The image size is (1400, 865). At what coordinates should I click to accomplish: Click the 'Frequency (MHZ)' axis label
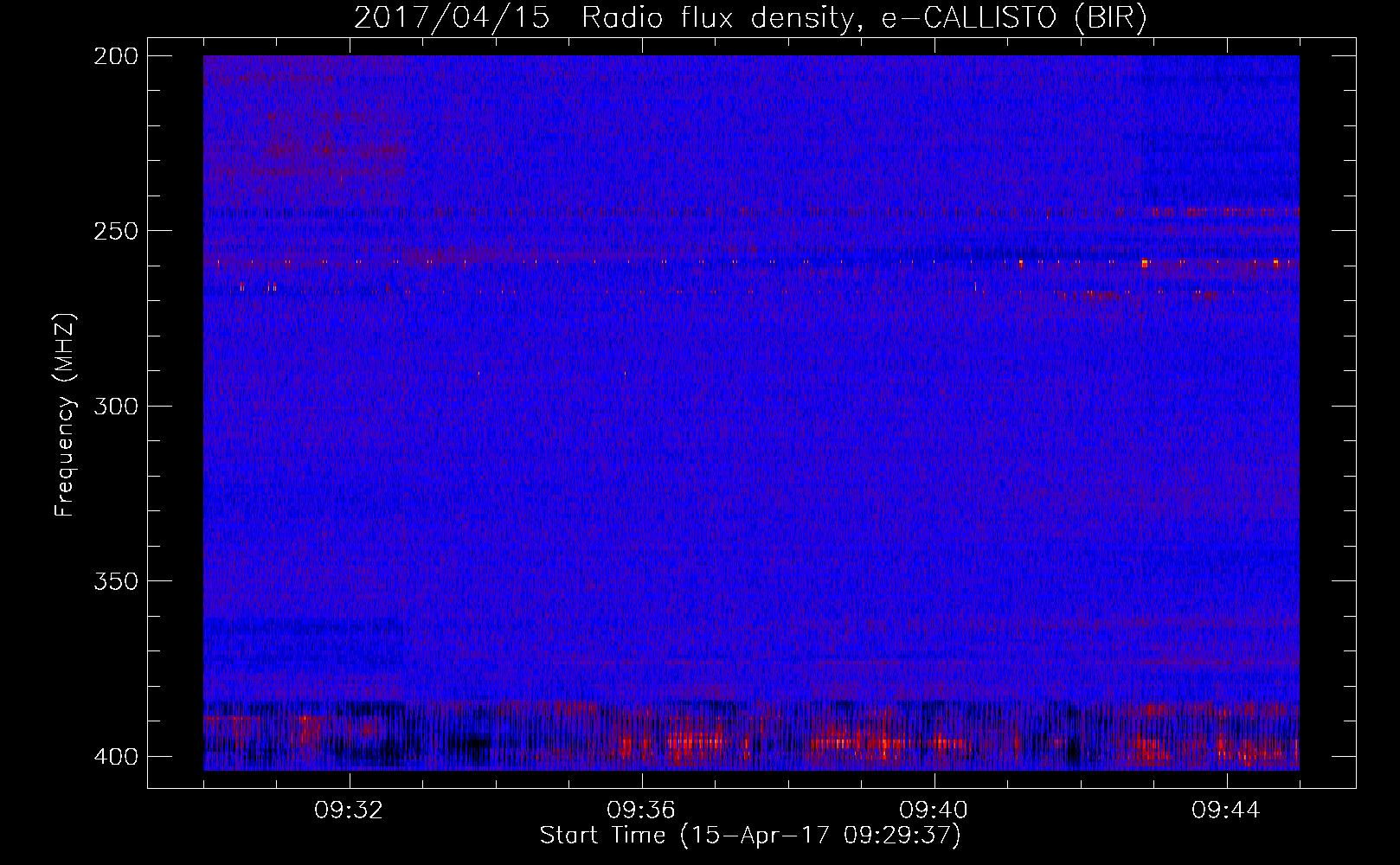(65, 415)
